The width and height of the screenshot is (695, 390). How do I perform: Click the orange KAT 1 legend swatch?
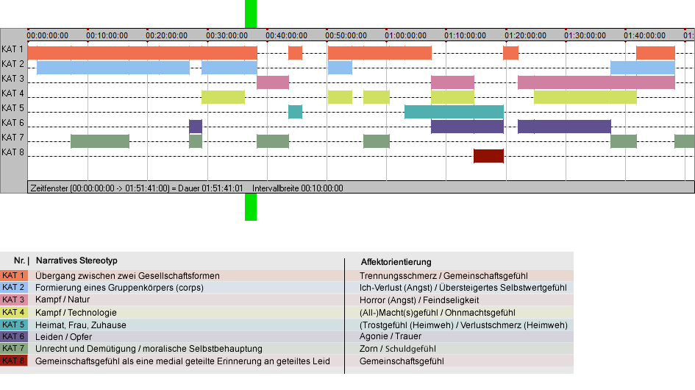(x=14, y=275)
